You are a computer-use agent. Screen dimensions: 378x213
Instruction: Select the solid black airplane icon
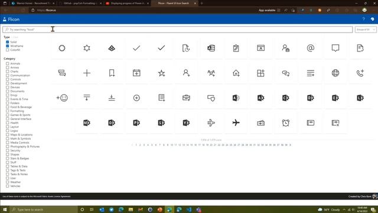(x=236, y=122)
